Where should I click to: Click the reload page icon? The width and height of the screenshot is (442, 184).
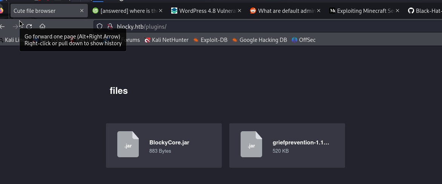(x=29, y=26)
